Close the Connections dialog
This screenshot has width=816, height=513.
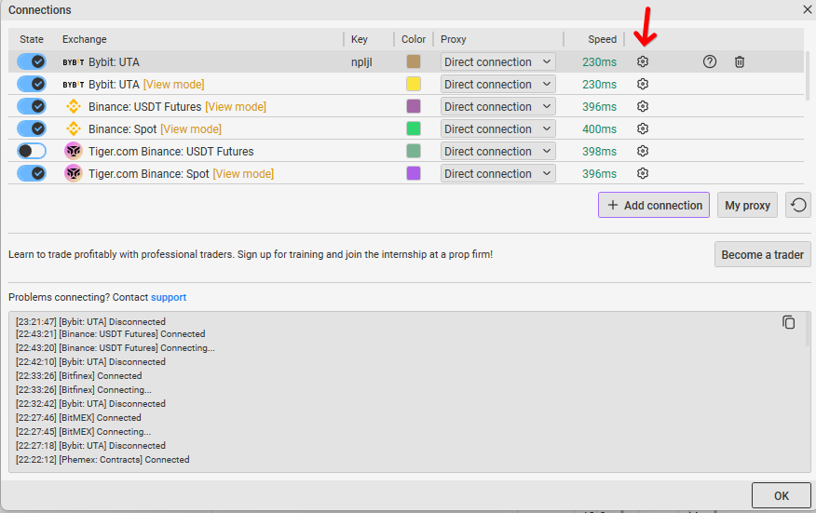pos(808,9)
